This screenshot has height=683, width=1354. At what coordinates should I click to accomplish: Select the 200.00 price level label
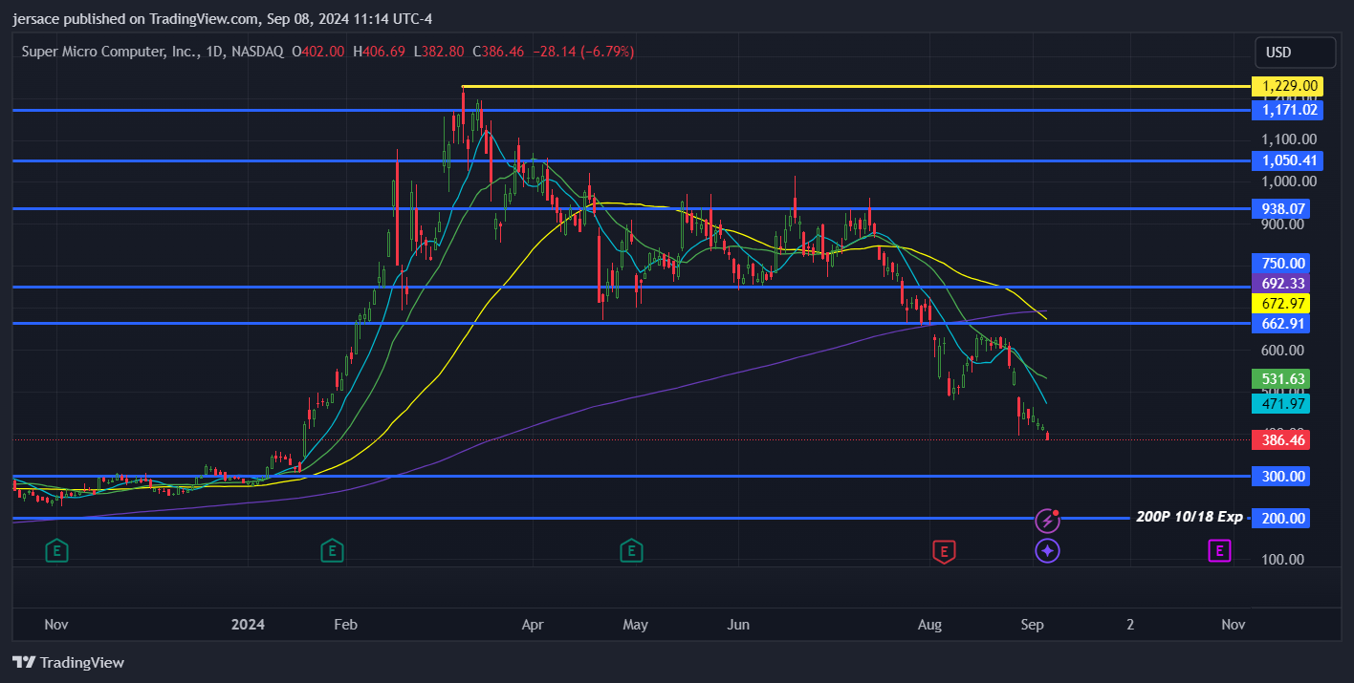tap(1281, 519)
